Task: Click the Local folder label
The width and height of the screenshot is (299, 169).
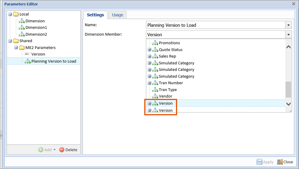Action: coord(24,14)
